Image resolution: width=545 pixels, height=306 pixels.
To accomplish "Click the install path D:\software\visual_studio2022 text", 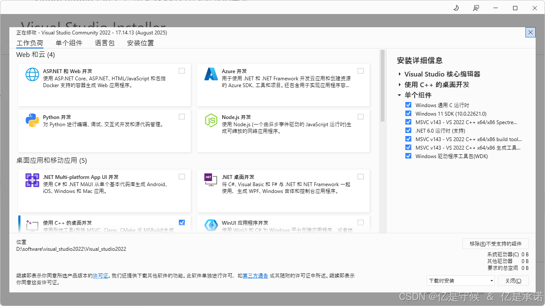I will pos(71,249).
